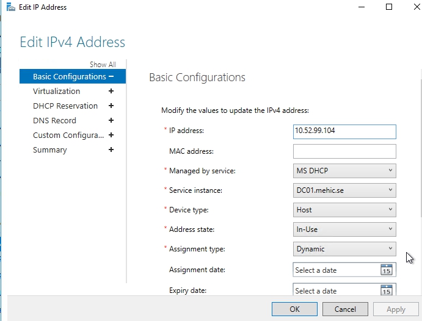The height and width of the screenshot is (321, 422).
Task: Expand DNS Record section using plus icon
Action: [111, 120]
